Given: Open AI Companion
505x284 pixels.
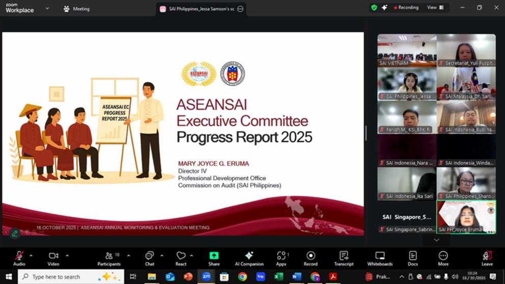Looking at the screenshot, I should click(249, 258).
